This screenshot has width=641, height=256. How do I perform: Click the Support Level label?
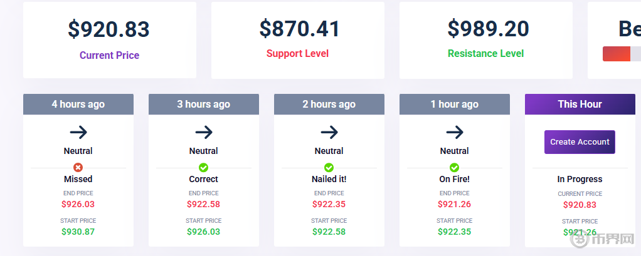point(297,54)
